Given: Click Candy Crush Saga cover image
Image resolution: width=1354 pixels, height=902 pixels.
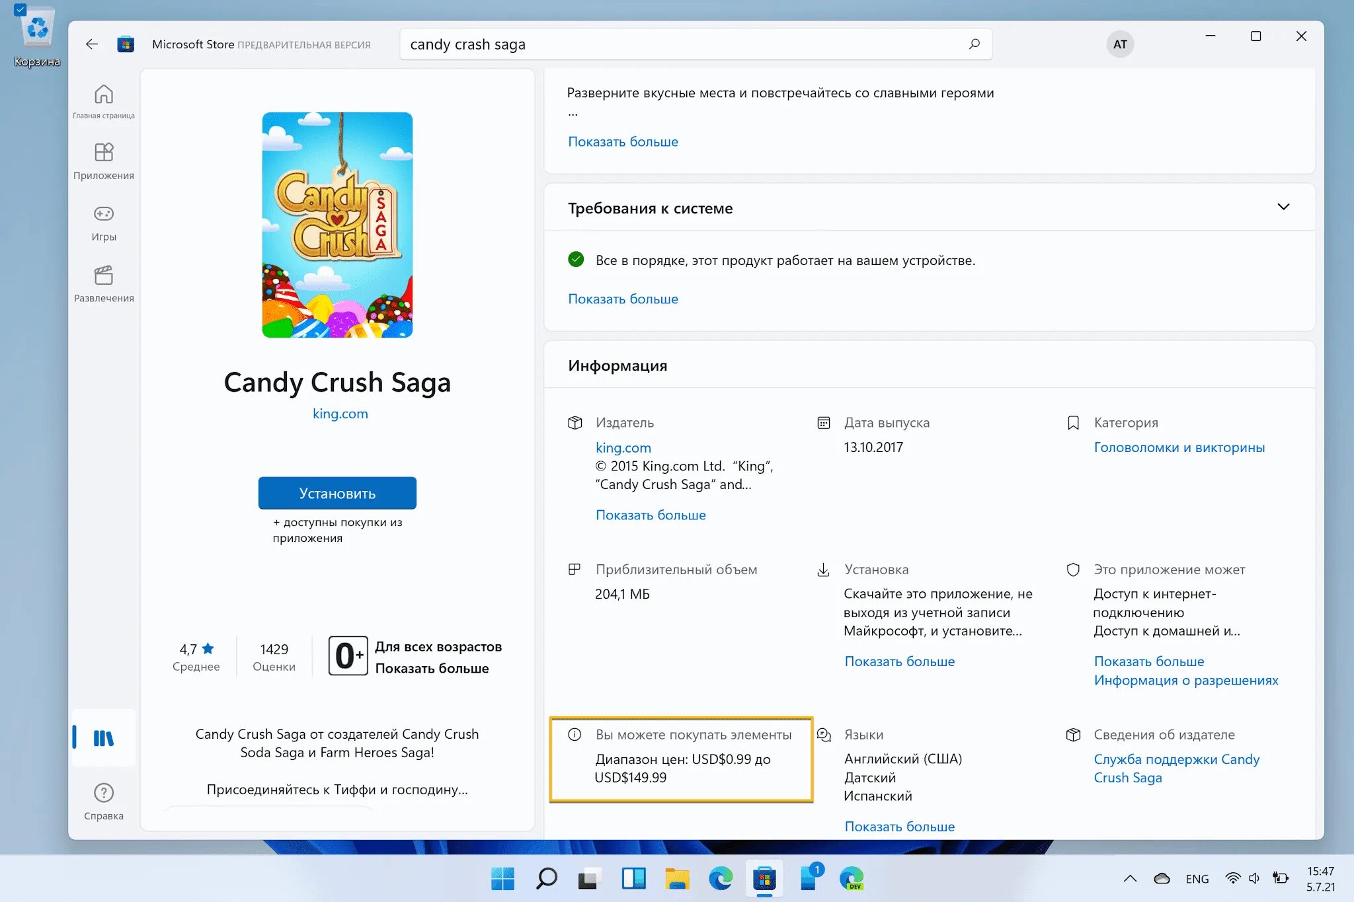Looking at the screenshot, I should (x=337, y=225).
